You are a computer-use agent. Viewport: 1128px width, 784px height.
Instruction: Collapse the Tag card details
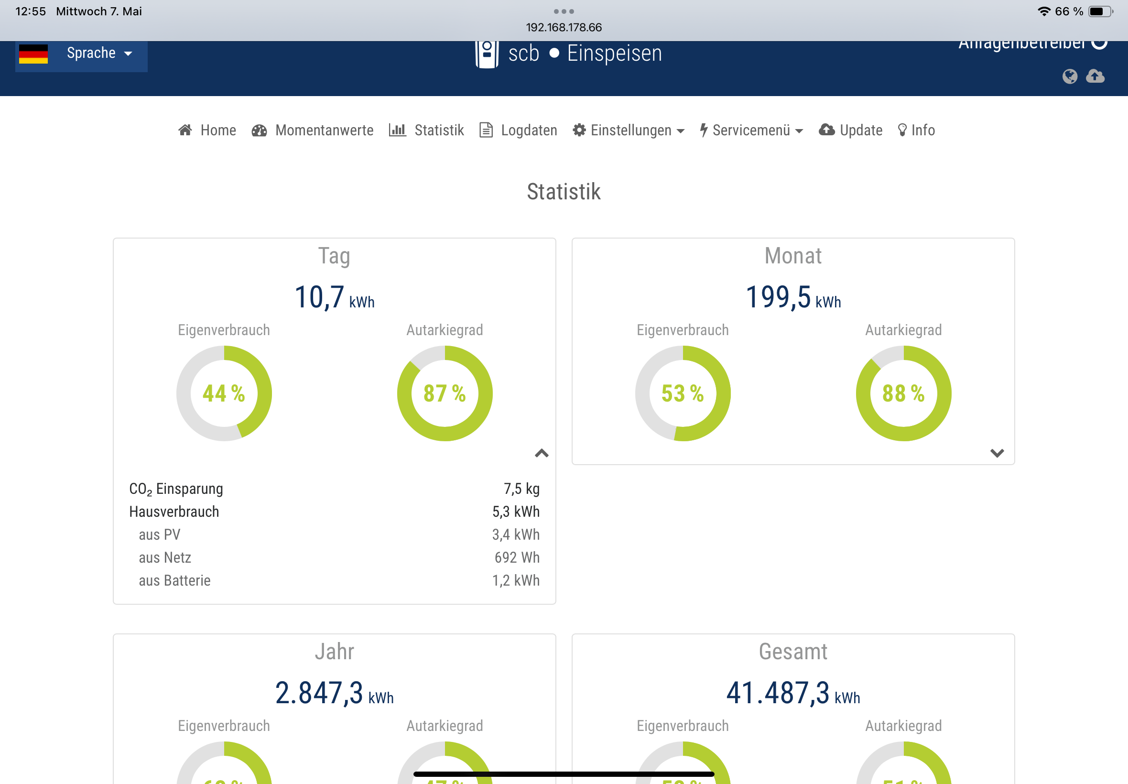point(542,453)
